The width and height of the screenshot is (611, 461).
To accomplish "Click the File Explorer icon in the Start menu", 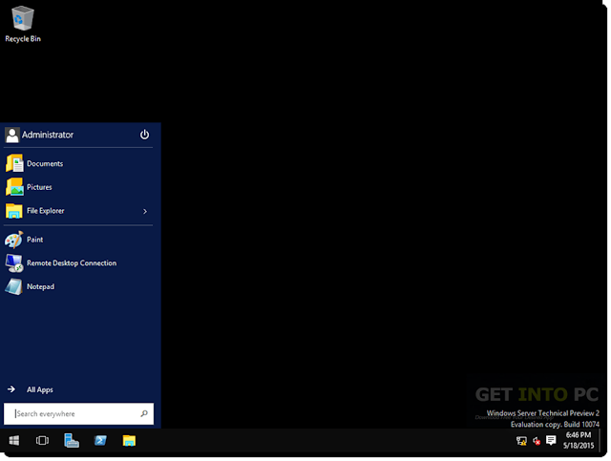I will 14,211.
